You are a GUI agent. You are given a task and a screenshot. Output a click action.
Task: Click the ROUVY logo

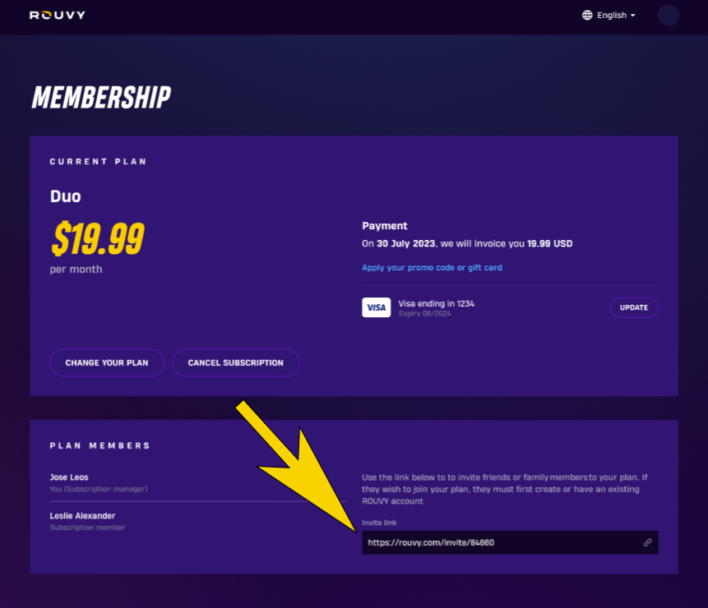(58, 15)
